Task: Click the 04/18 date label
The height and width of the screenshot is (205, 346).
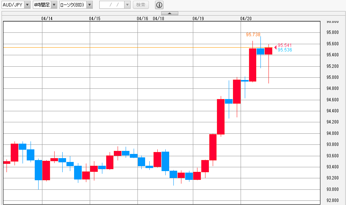Action: (158, 19)
